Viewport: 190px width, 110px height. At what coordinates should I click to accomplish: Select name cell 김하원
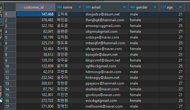[69, 37]
